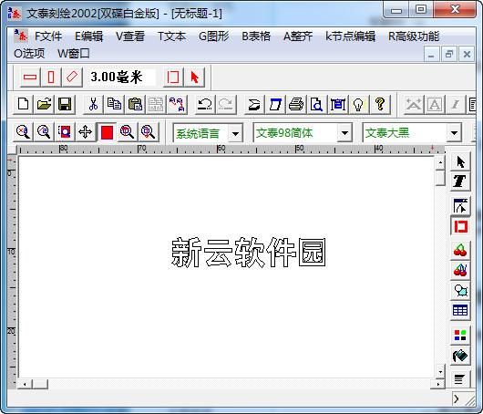Click the 新云软件园 outlined text on canvas
The width and height of the screenshot is (483, 414).
click(248, 253)
